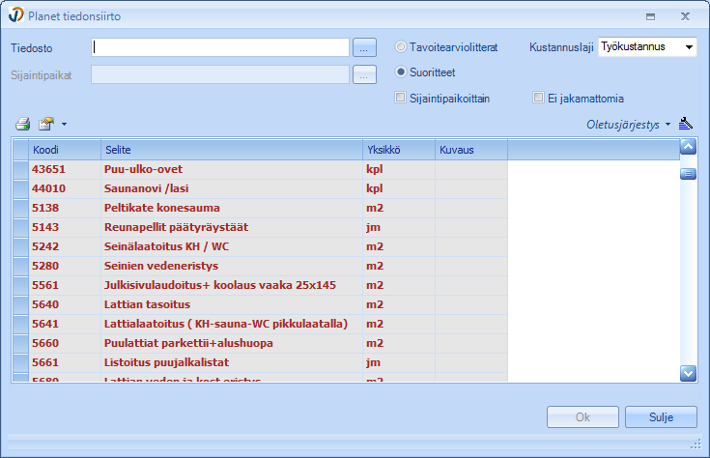This screenshot has height=458, width=710.
Task: Click the Planet app logo in title bar
Action: pyautogui.click(x=14, y=16)
